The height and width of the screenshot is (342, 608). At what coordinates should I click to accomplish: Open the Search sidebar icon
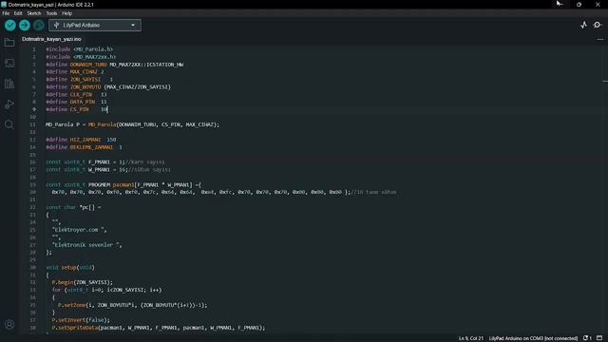(9, 124)
